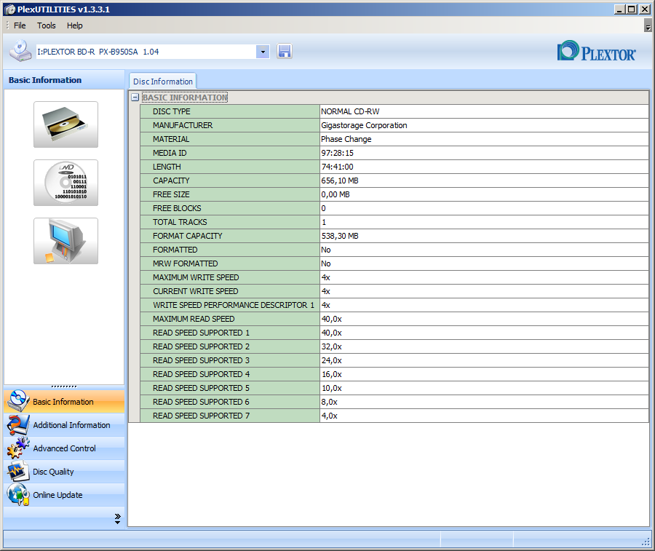
Task: Maximize the PlexUTILITIES window
Action: coord(632,9)
